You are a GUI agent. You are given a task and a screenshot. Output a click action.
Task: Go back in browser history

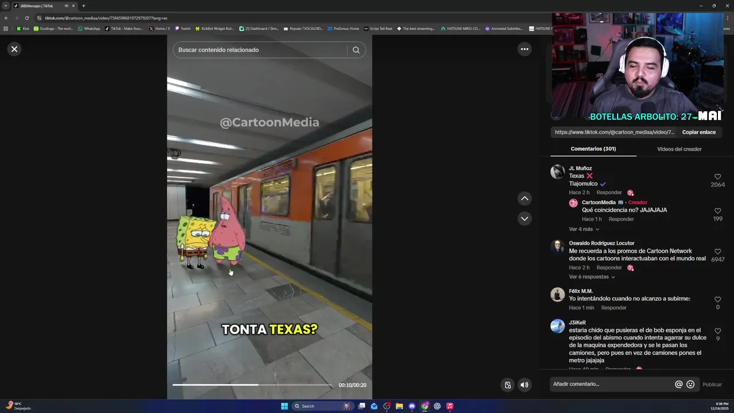click(6, 18)
